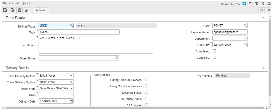Click the export icon beside the clear-filter button

[263, 4]
